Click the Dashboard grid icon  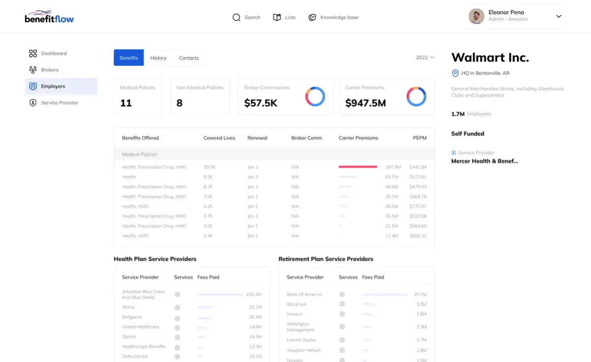33,53
